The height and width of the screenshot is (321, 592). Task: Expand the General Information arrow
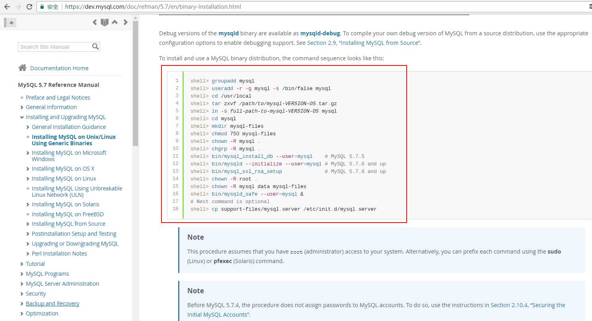coord(22,107)
